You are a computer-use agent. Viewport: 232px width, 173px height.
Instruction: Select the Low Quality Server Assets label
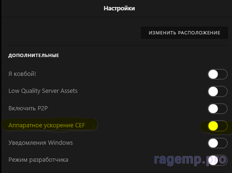[43, 91]
